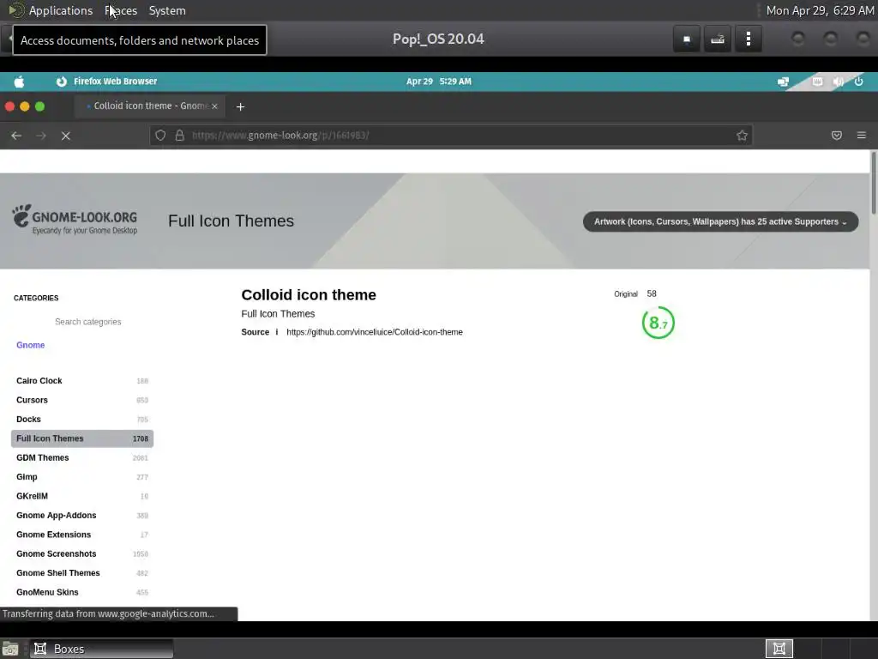Click the Search categories field
878x659 pixels.
point(88,322)
